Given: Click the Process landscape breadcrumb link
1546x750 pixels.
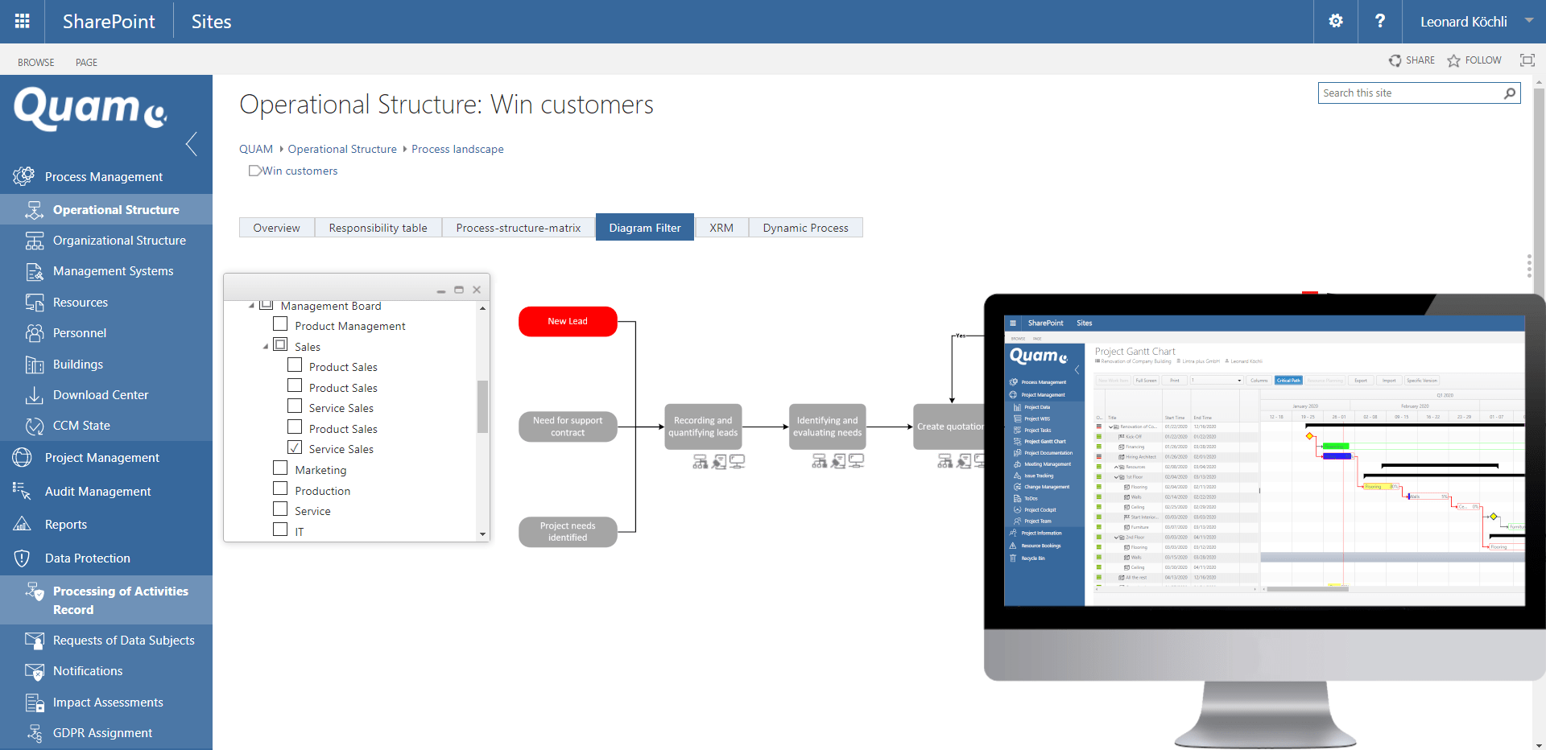Looking at the screenshot, I should click(x=457, y=149).
